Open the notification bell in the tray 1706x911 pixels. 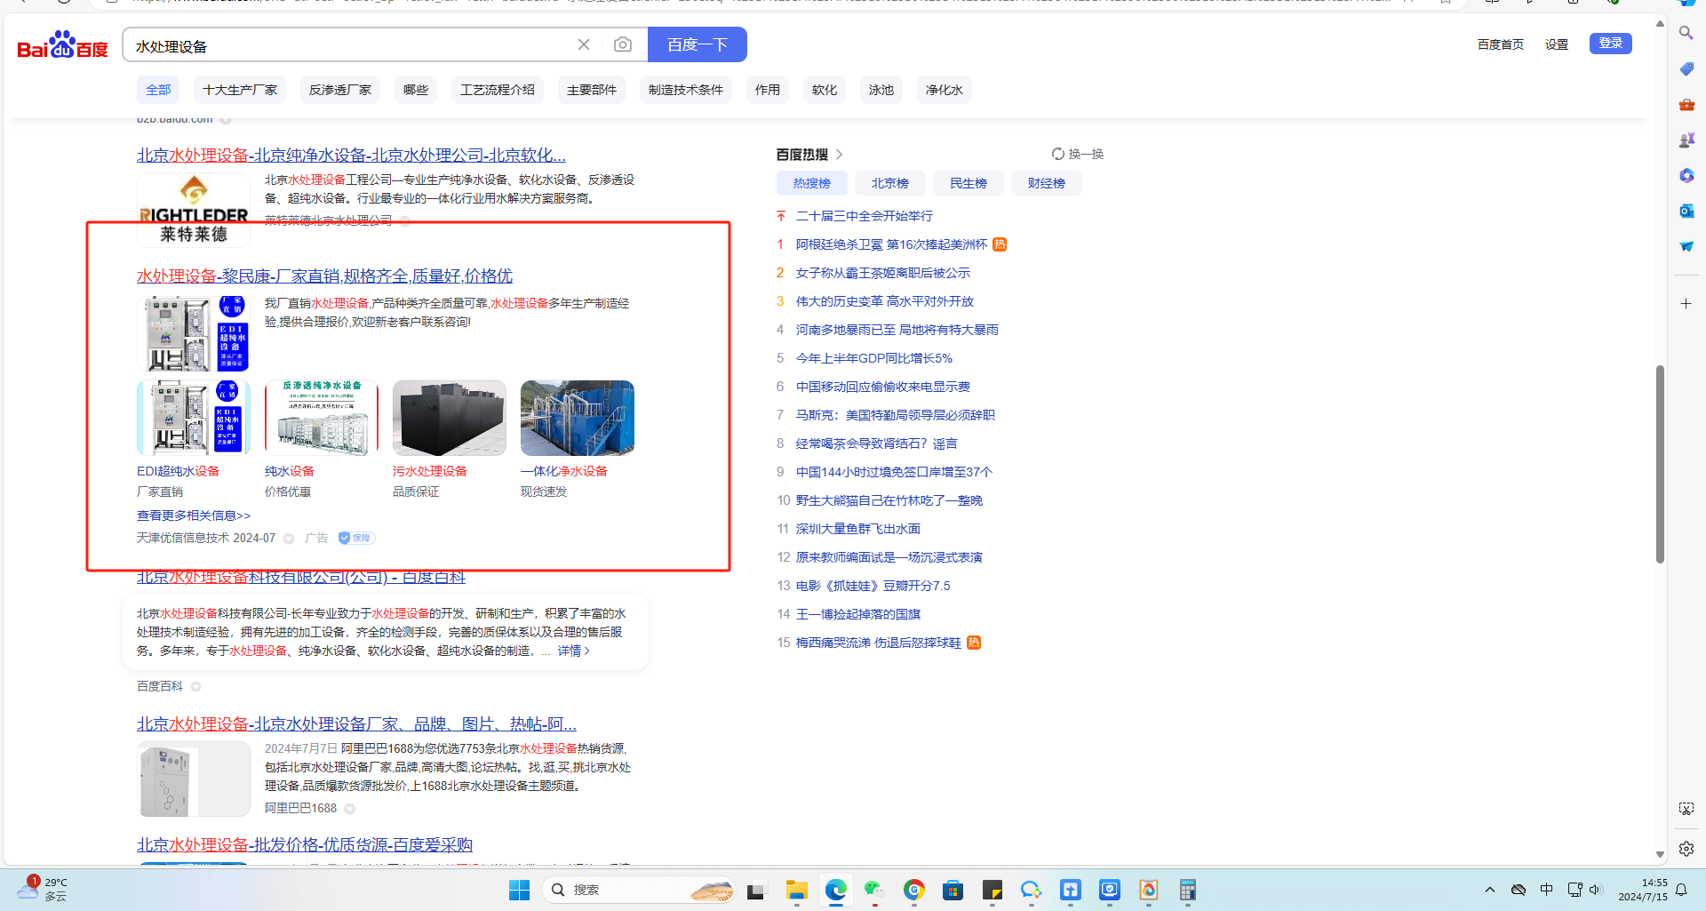pos(1681,890)
